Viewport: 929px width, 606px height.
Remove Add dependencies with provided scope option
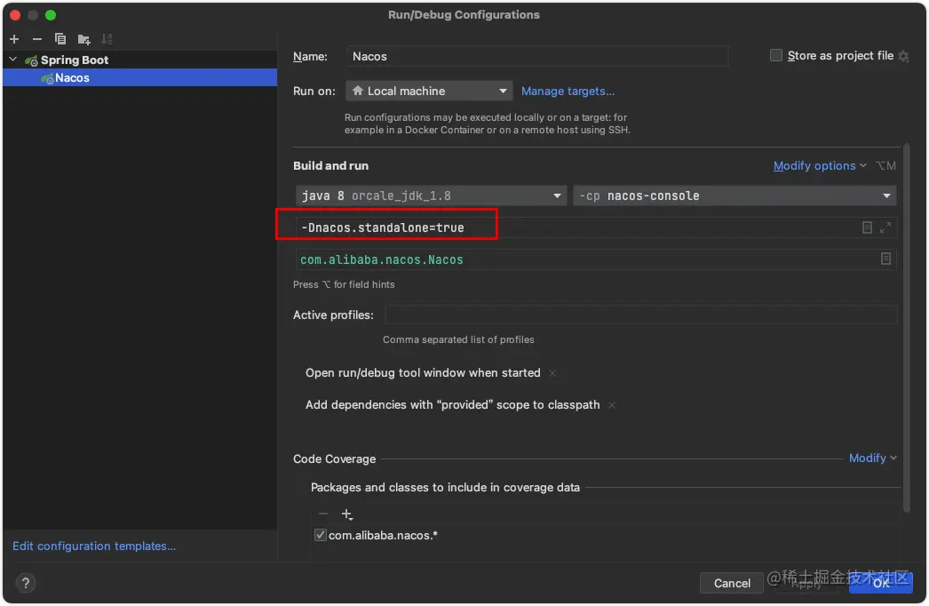click(612, 405)
